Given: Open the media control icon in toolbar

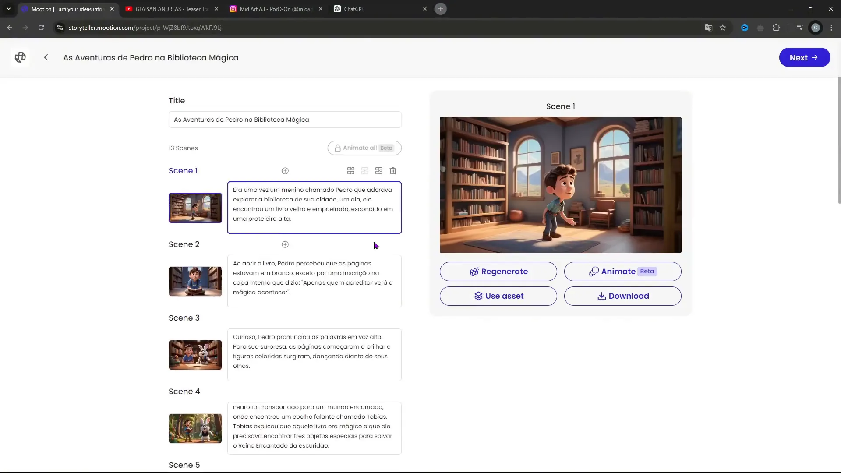Looking at the screenshot, I should point(799,28).
